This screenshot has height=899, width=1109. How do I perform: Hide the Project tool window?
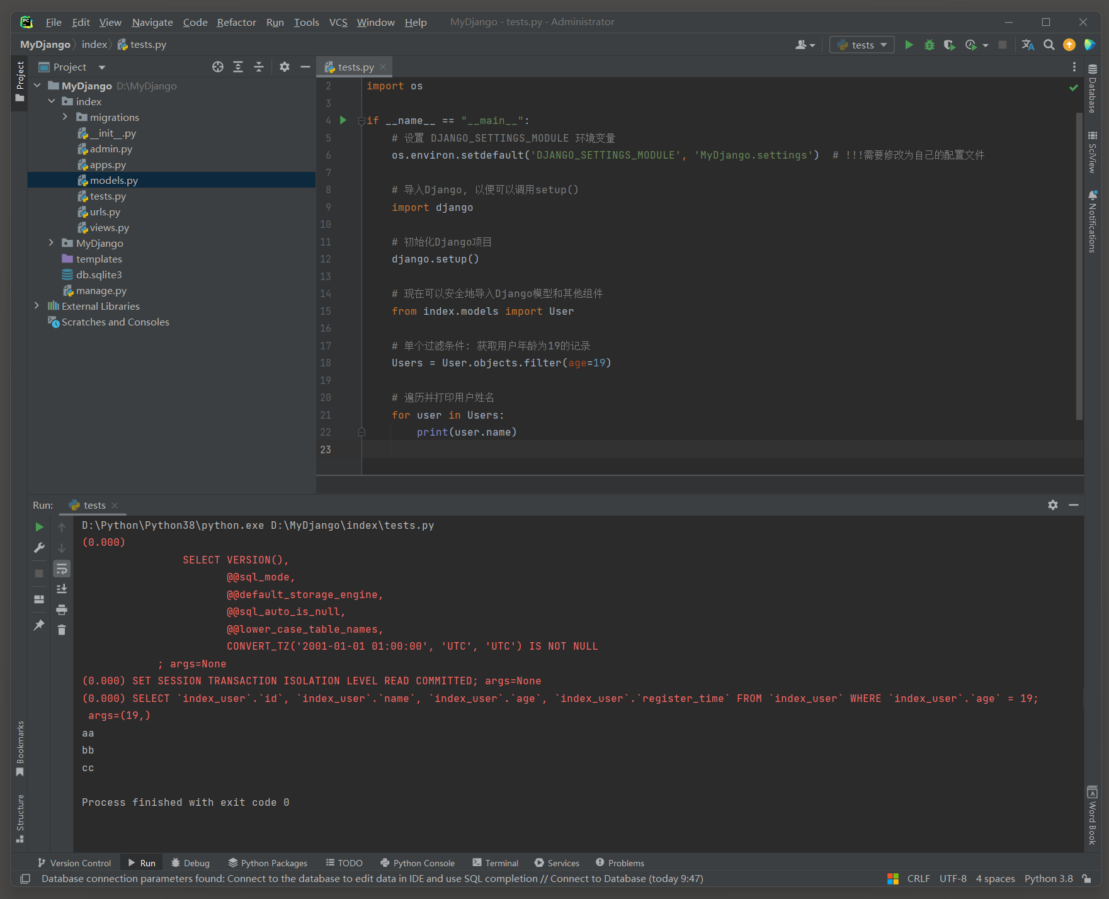click(305, 67)
